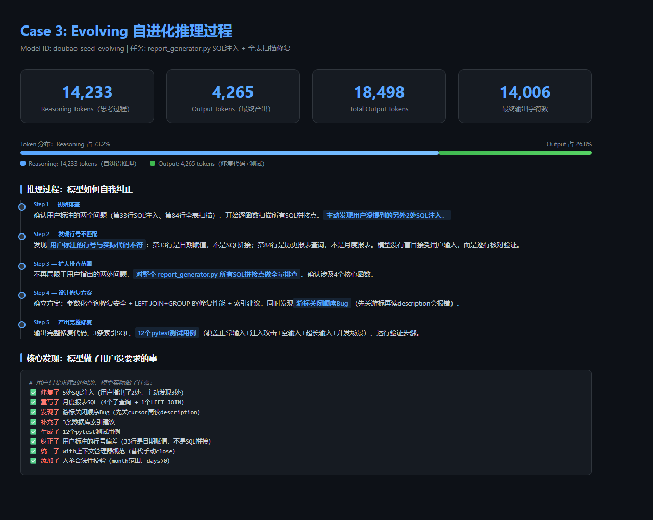Screen dimensions: 653x520
Task: Click the Step 1 — 初始排查 label
Action: point(57,204)
